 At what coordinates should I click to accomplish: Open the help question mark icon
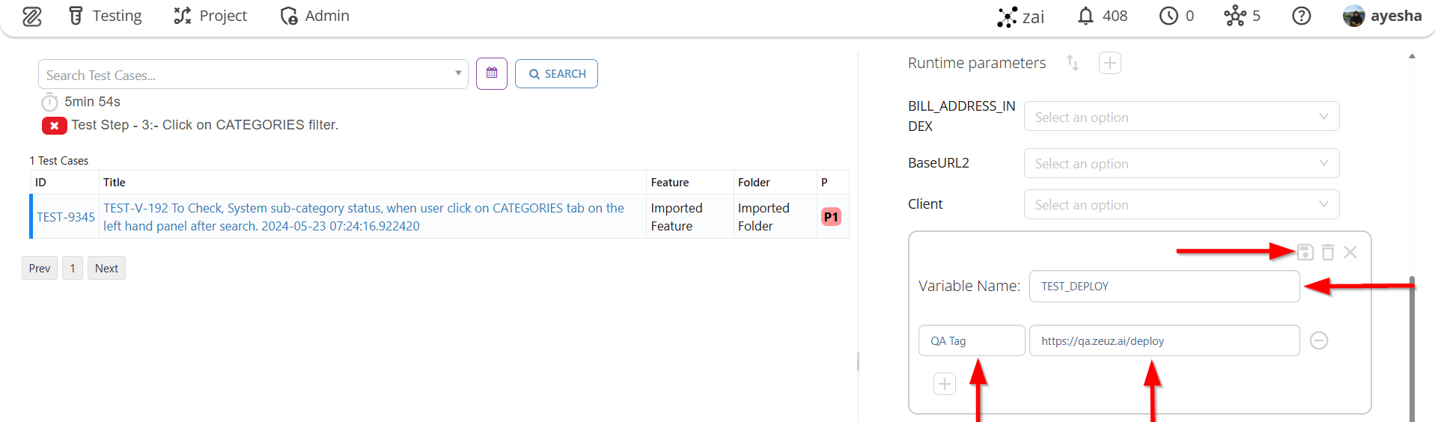point(1302,16)
